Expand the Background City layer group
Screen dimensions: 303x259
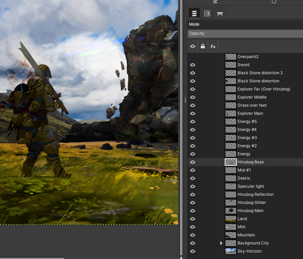click(221, 243)
